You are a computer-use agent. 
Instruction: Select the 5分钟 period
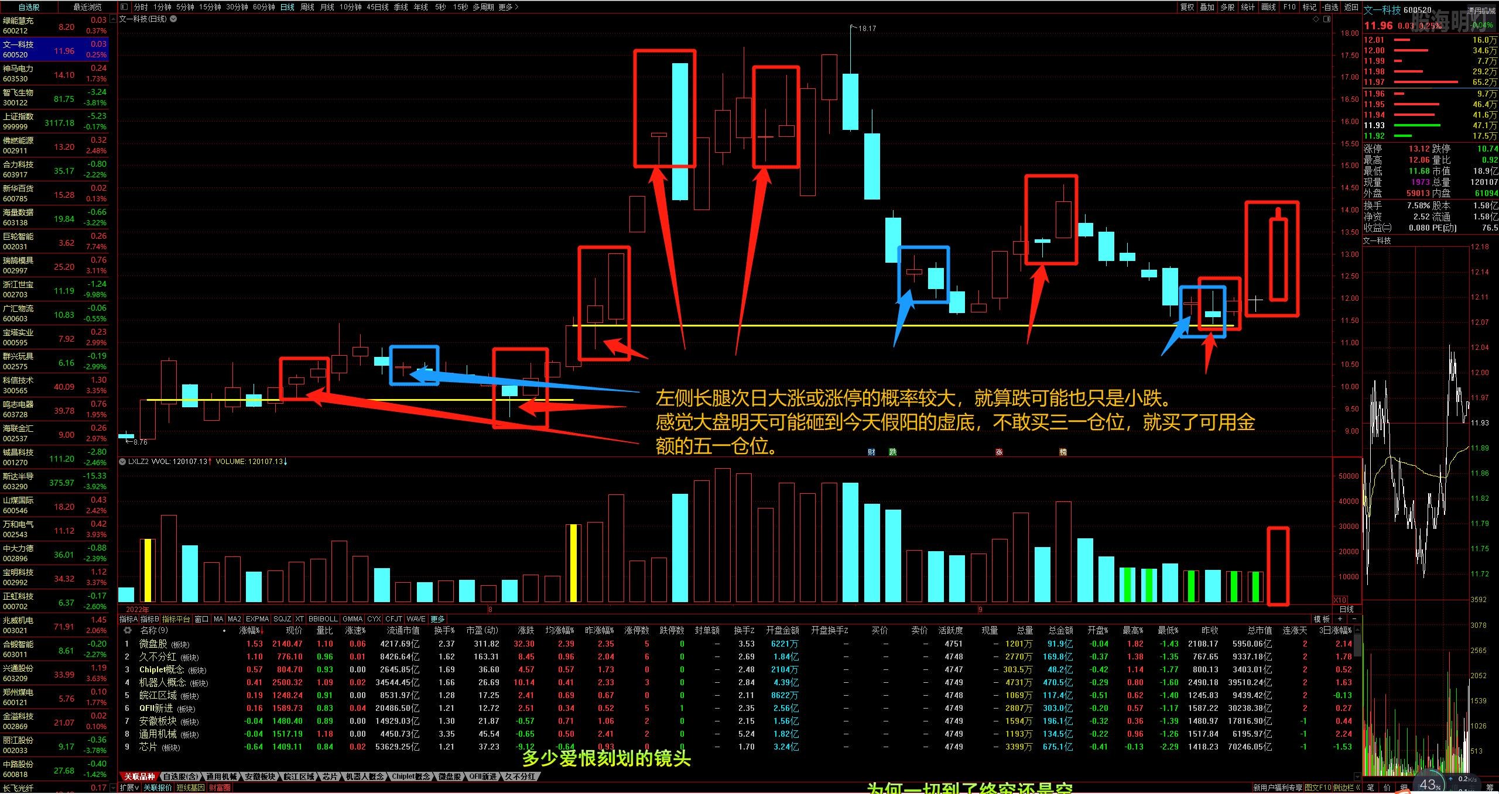point(185,7)
